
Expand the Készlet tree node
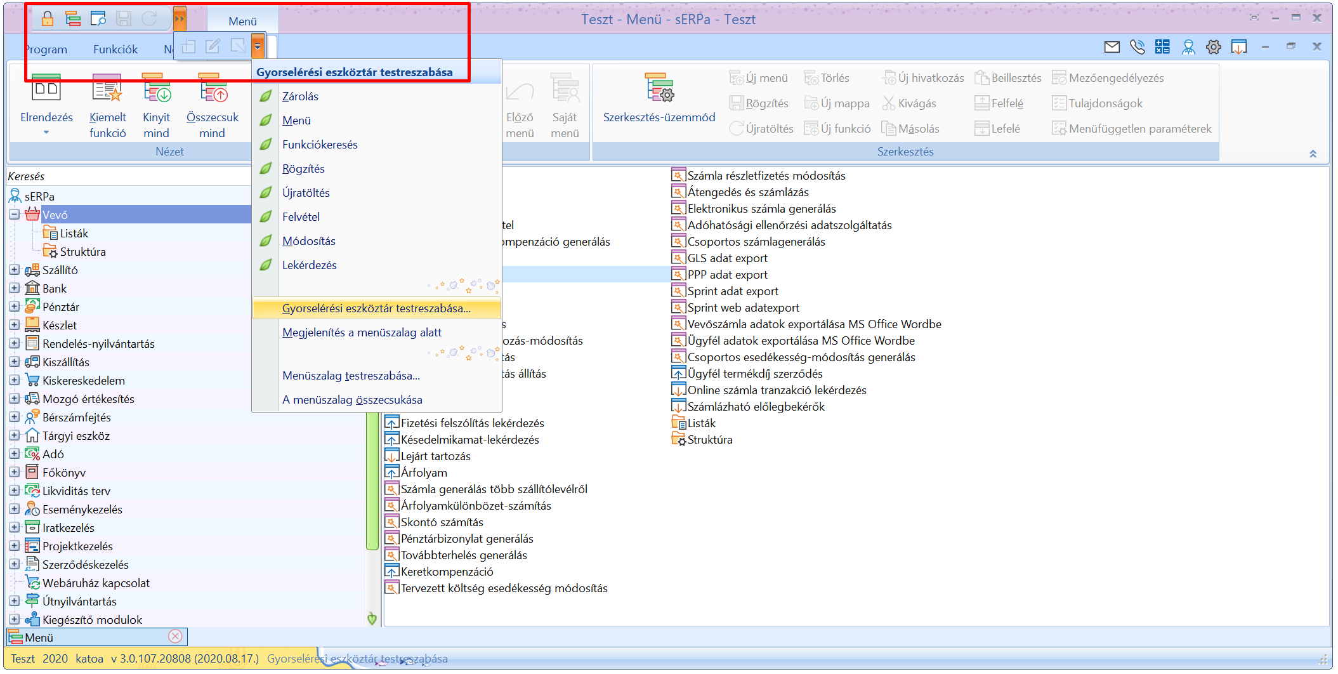pyautogui.click(x=14, y=325)
